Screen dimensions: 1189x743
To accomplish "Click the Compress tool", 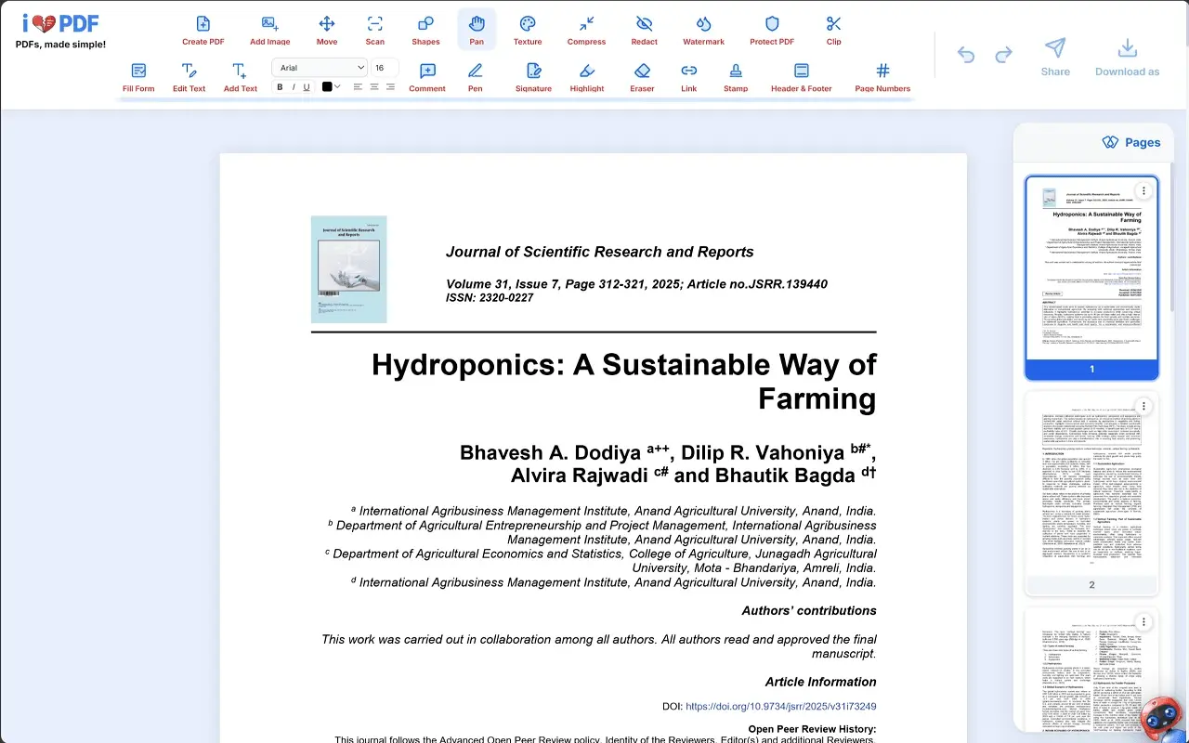I will (586, 30).
